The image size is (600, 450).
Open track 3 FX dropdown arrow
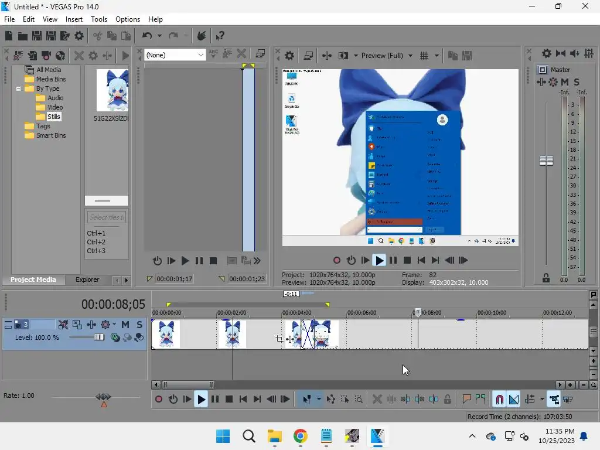point(114,325)
